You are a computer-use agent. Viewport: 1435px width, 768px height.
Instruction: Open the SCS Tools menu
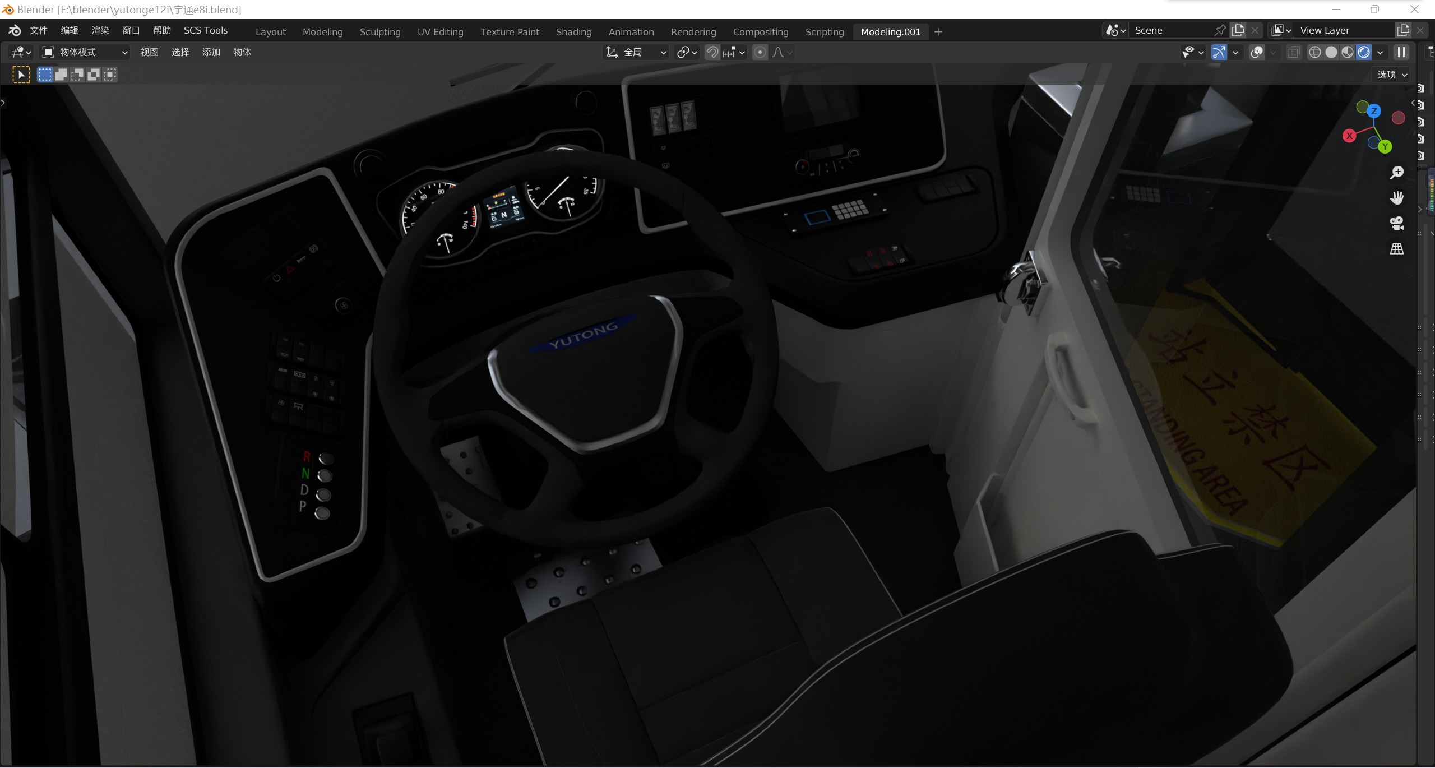click(x=206, y=30)
